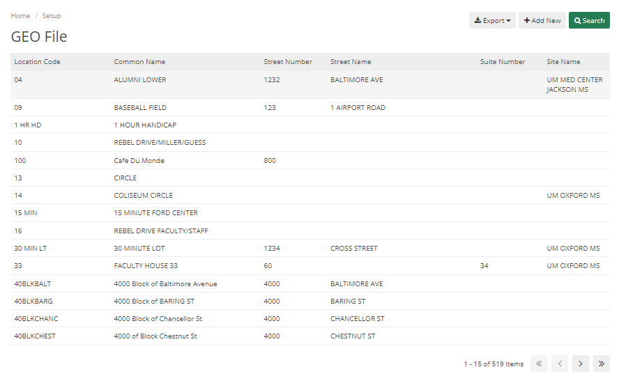Select 4000 of Block Chestnut St
The width and height of the screenshot is (619, 390).
[x=155, y=336]
